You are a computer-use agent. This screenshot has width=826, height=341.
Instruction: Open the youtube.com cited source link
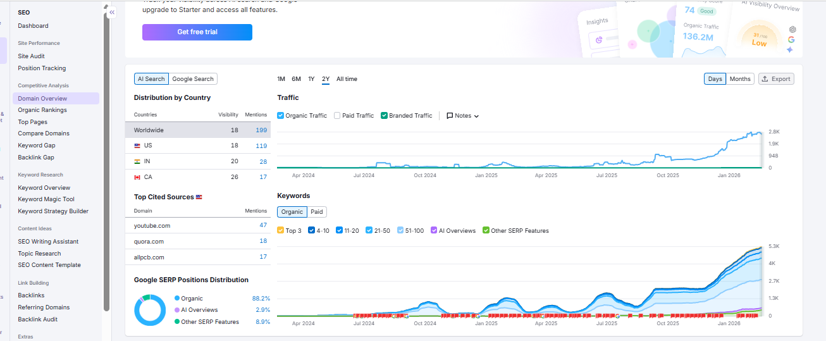tap(152, 226)
